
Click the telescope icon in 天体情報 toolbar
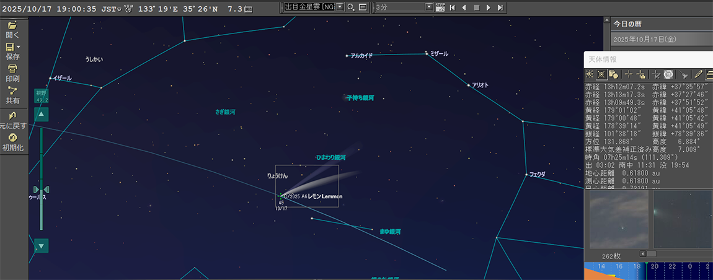(x=684, y=74)
